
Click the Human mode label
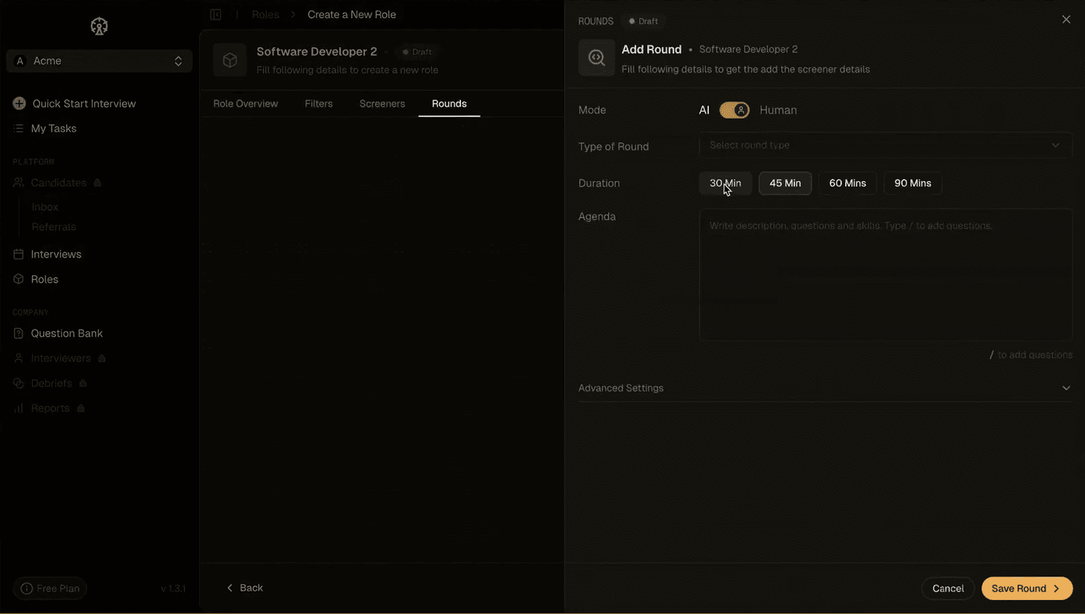click(778, 110)
